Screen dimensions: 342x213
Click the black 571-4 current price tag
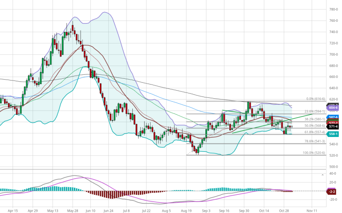click(x=334, y=127)
